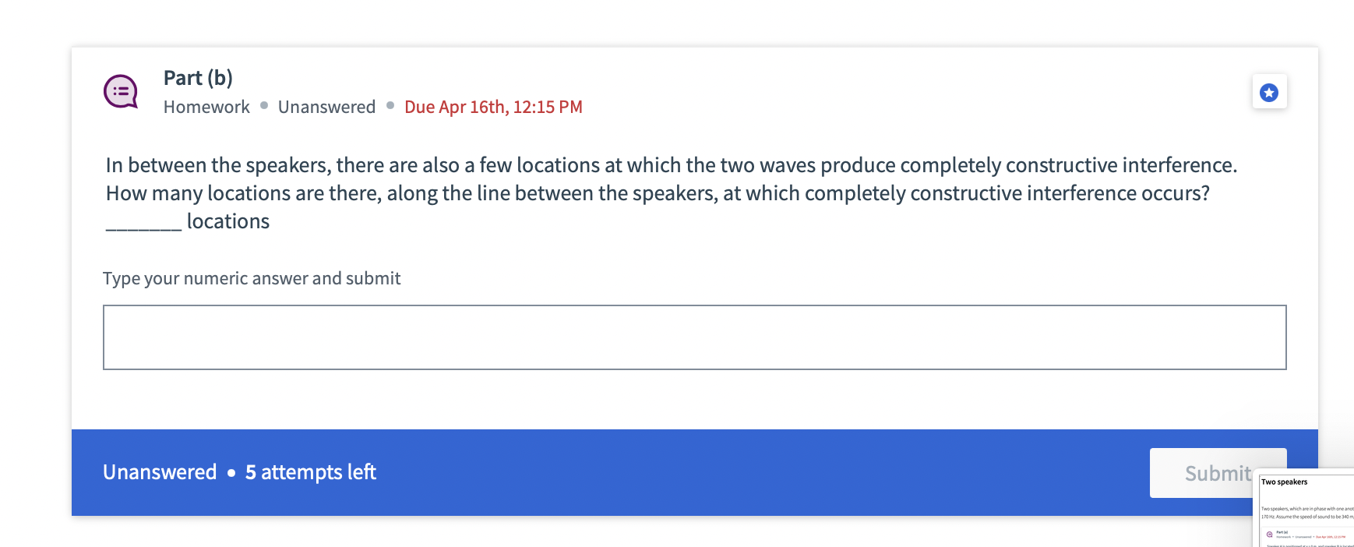Screen dimensions: 1354x547
Task: Click Unanswered in the blue status bar
Action: click(160, 472)
